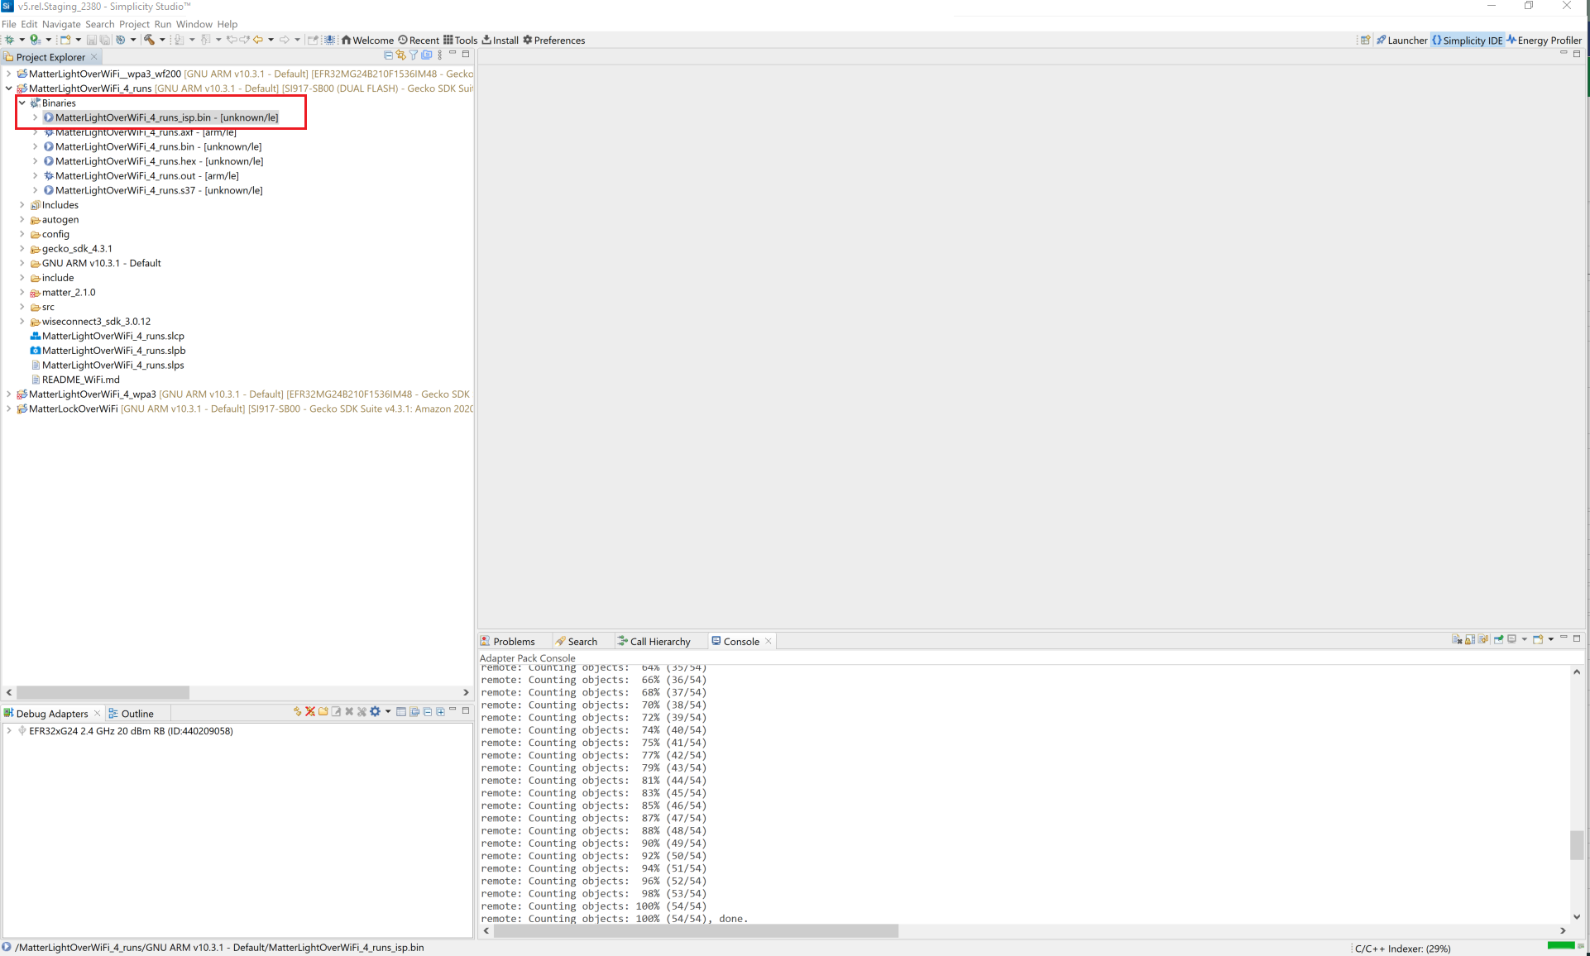Click the Project Explorer filter funnel icon

[414, 55]
